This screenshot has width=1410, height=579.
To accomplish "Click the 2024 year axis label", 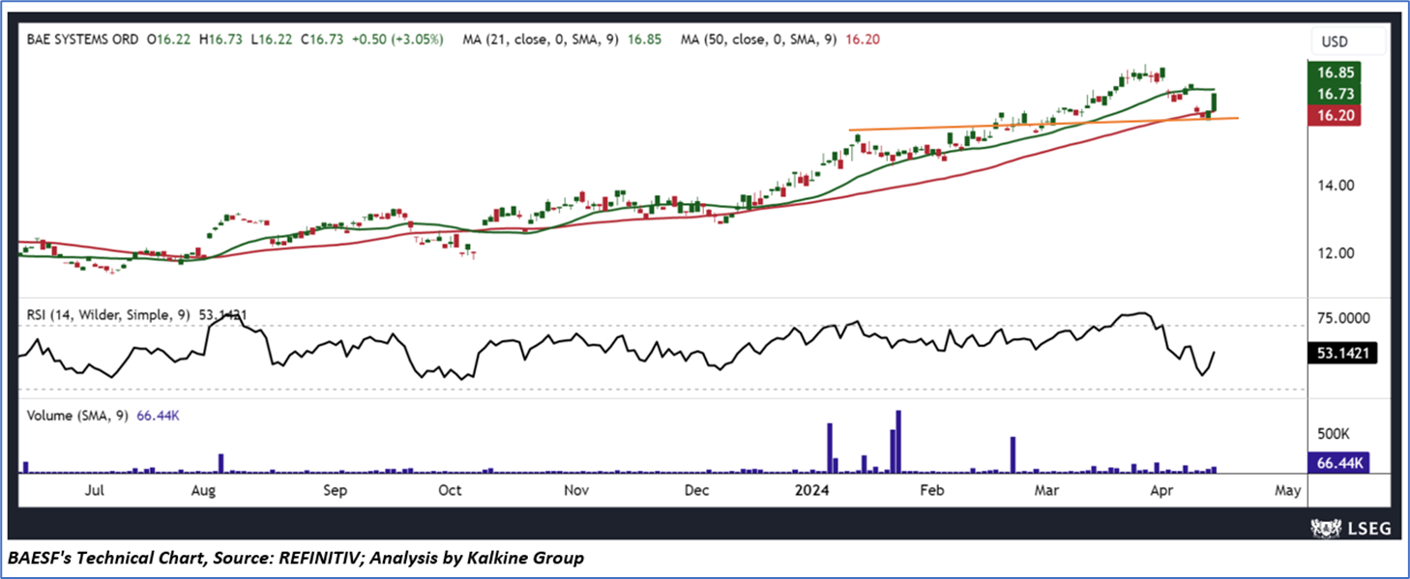I will [x=810, y=491].
